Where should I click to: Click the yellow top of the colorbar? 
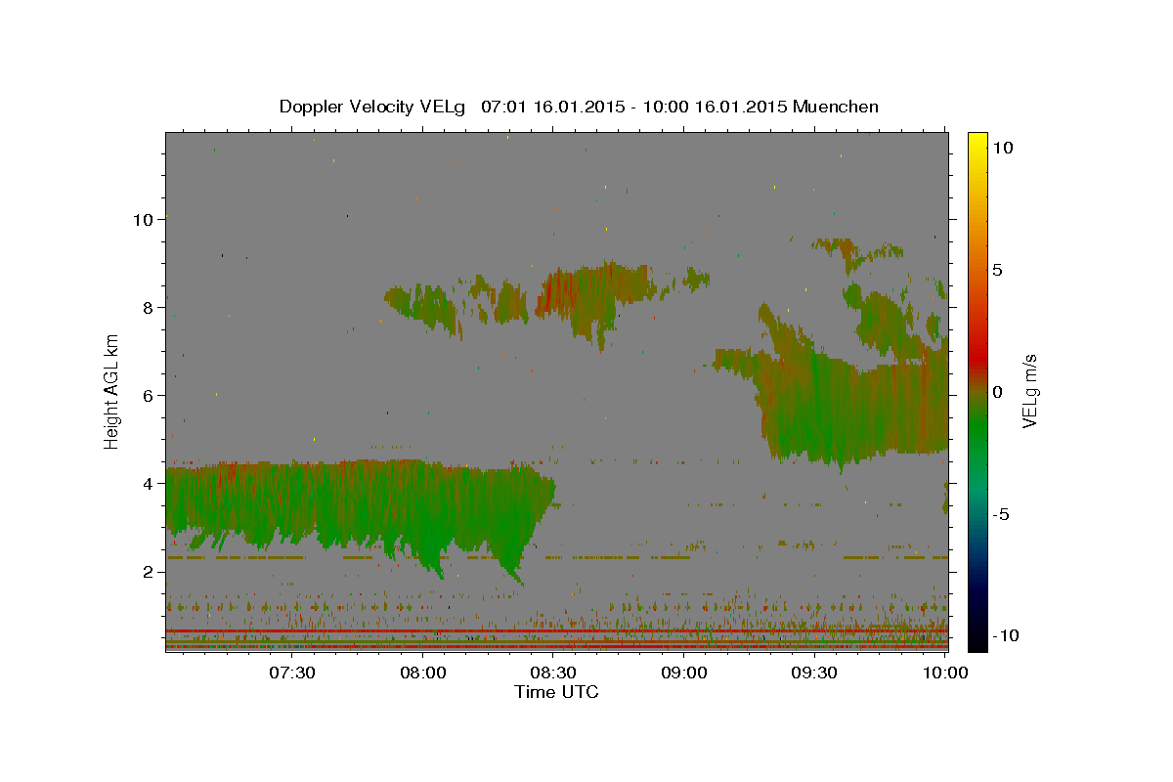coord(977,142)
